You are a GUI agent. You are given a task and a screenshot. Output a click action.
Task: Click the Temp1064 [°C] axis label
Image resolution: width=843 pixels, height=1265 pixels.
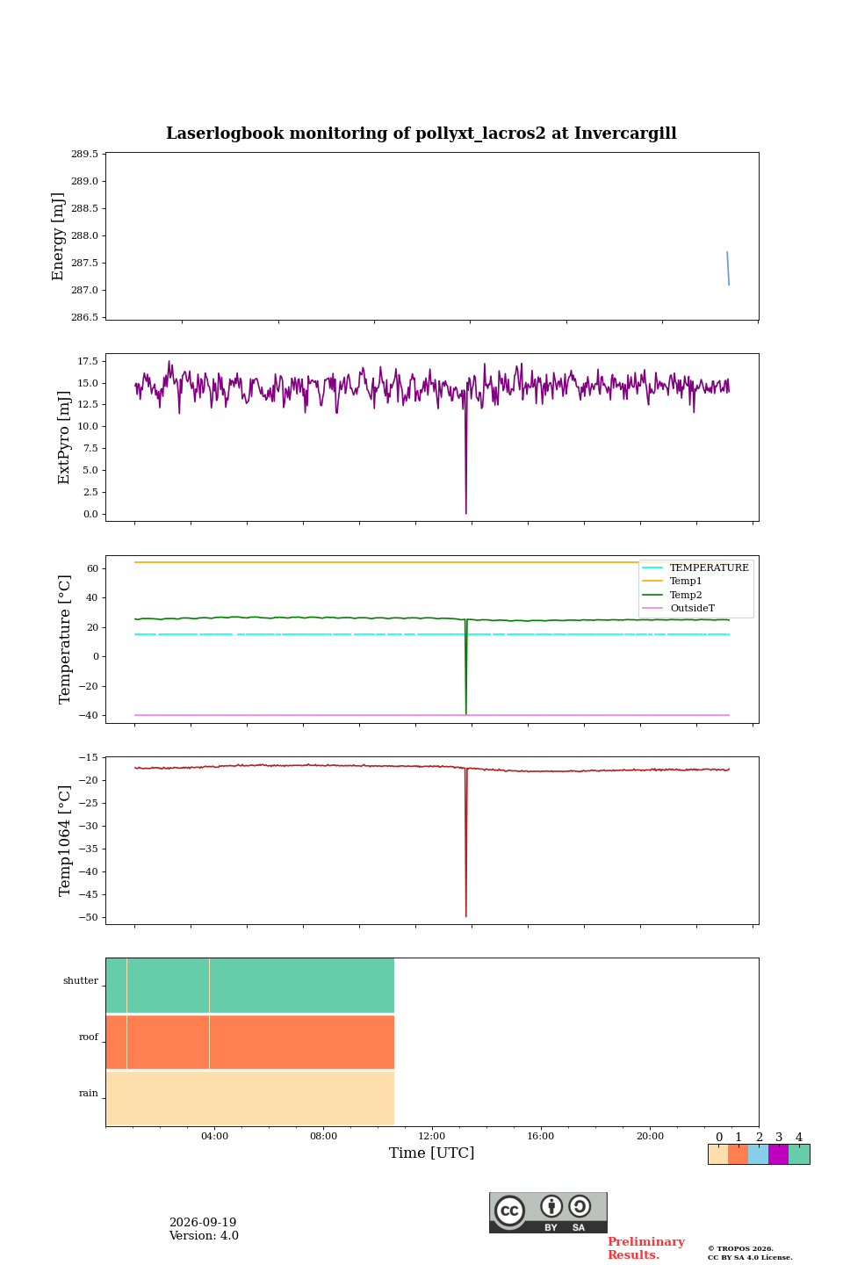click(65, 841)
